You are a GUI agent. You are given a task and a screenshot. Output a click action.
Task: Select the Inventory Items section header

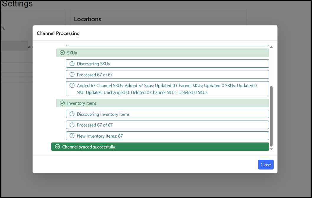tap(162, 103)
